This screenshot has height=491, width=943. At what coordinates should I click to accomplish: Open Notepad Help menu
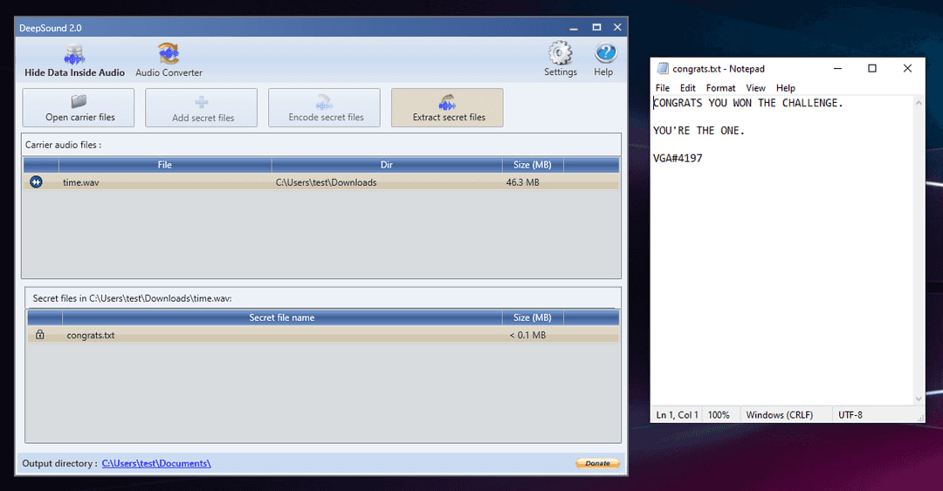coord(786,88)
